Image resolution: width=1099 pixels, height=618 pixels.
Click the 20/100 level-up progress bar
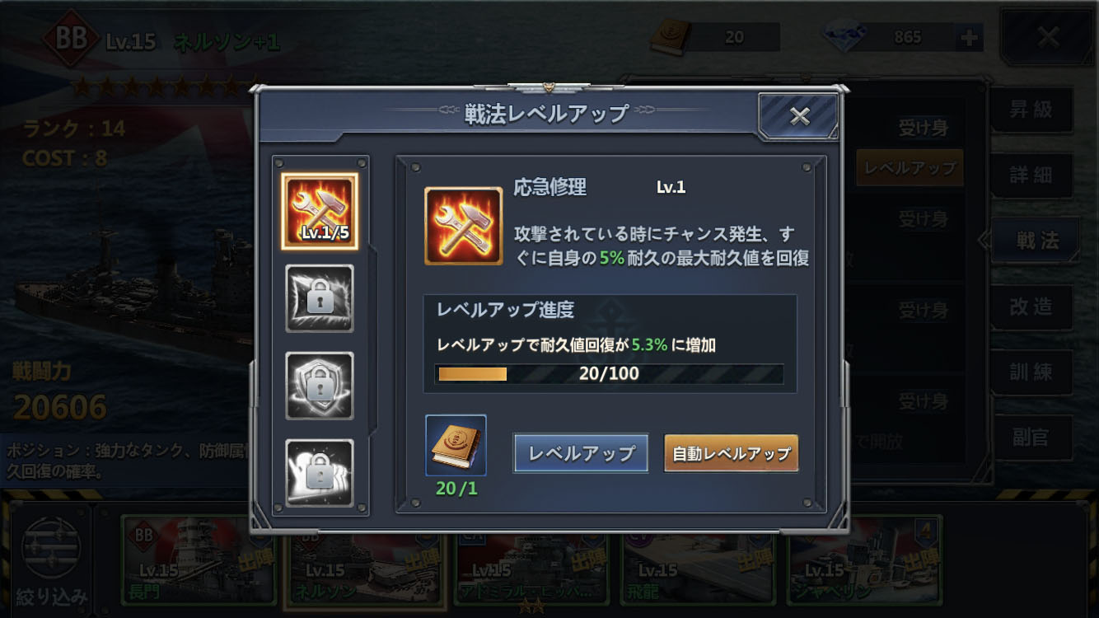pyautogui.click(x=609, y=374)
